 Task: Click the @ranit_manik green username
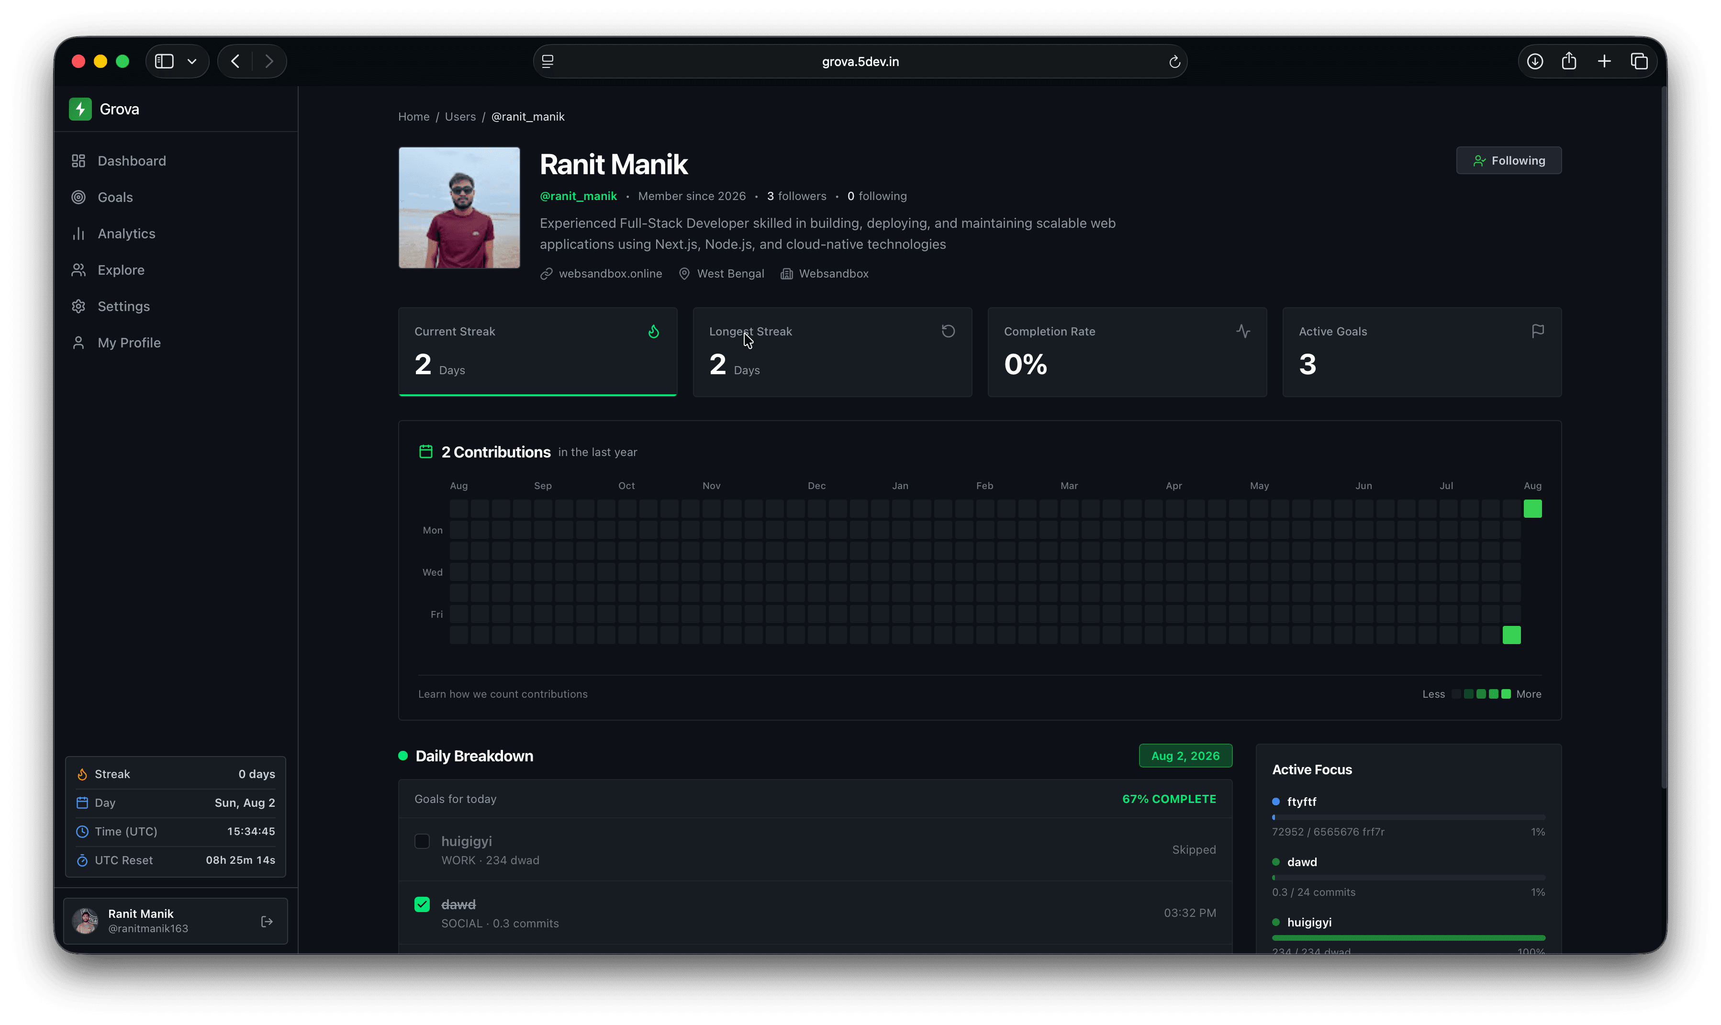[x=578, y=197]
